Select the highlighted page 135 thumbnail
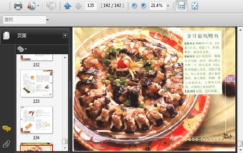The height and width of the screenshot is (153, 243). coord(36,147)
